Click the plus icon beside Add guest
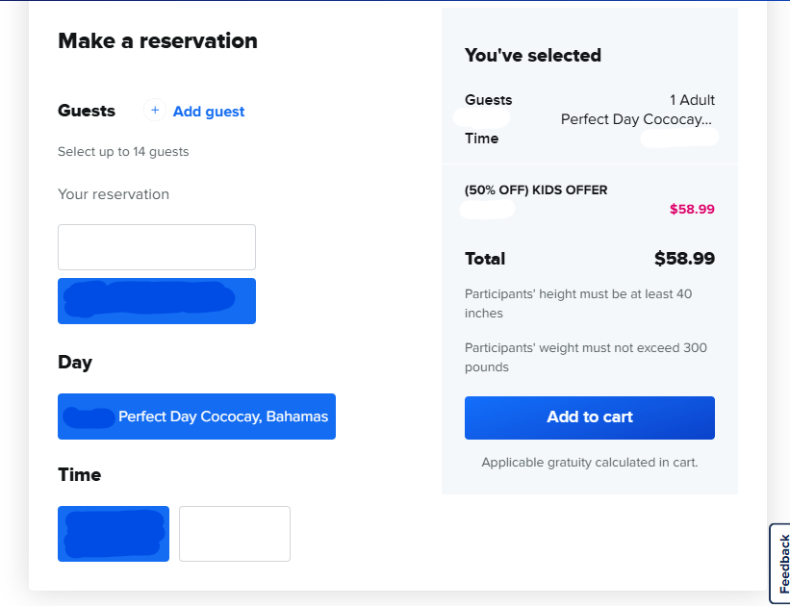 point(155,111)
